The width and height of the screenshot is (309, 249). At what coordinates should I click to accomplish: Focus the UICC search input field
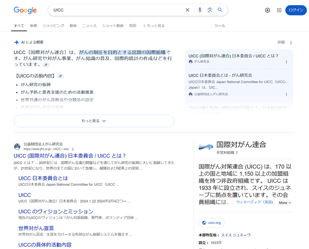[116, 10]
